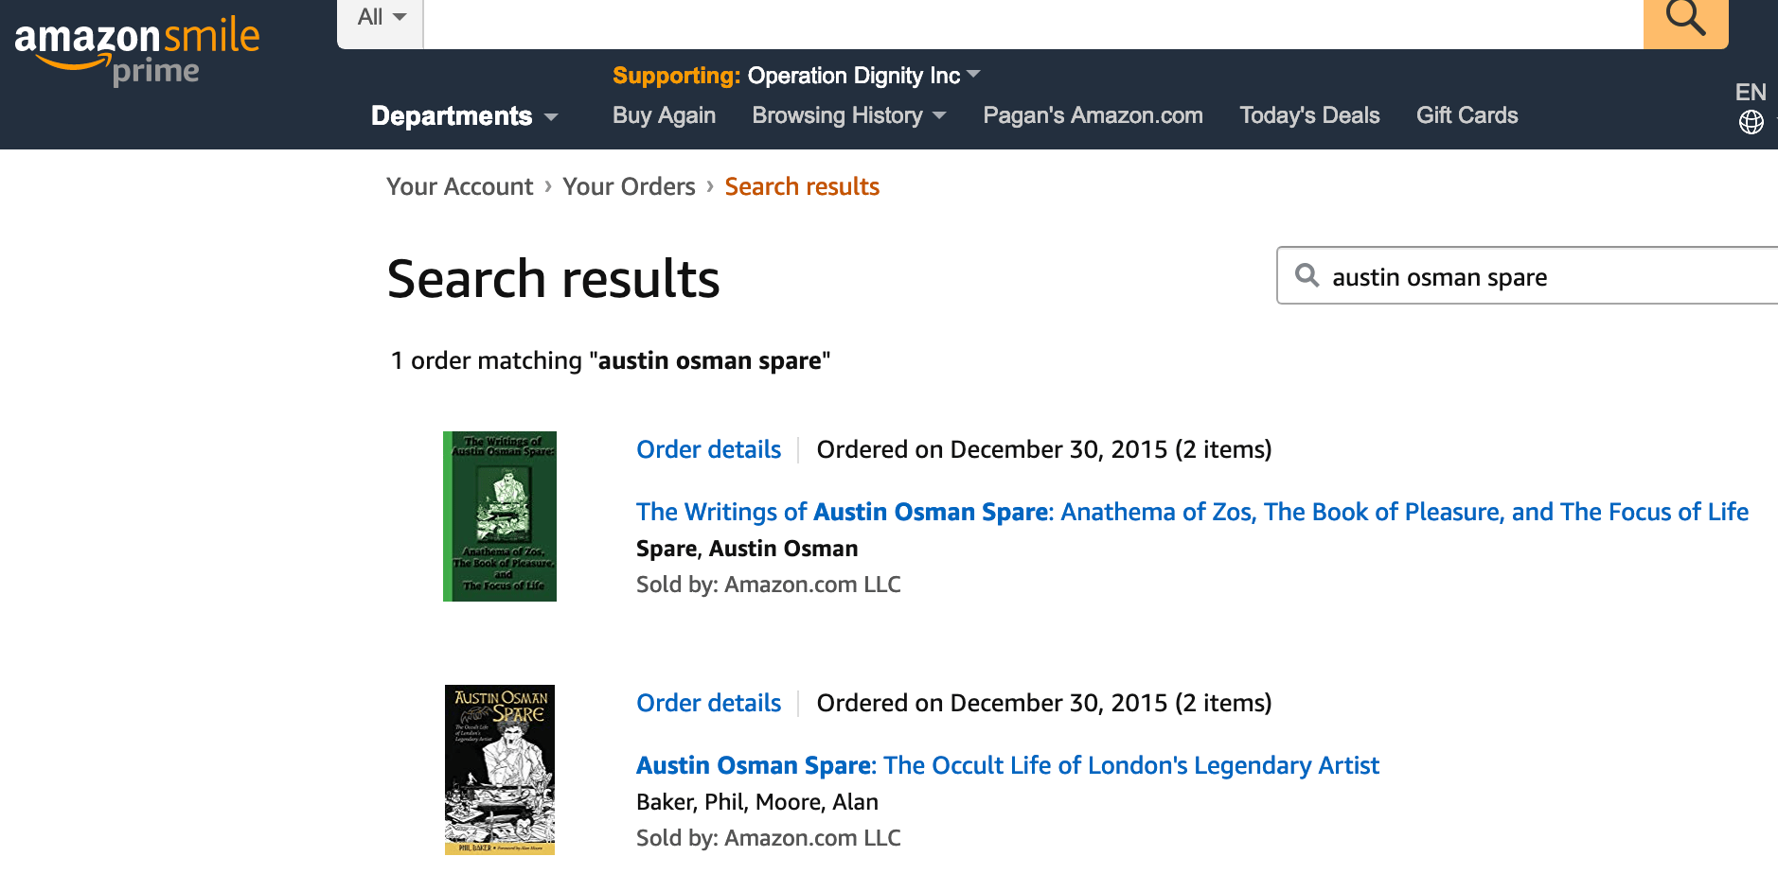The width and height of the screenshot is (1778, 874).
Task: Expand the Departments menu
Action: (x=464, y=116)
